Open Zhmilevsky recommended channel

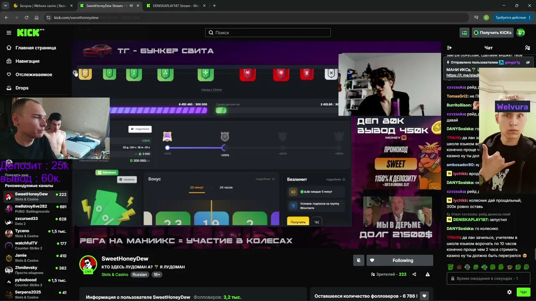(36, 270)
